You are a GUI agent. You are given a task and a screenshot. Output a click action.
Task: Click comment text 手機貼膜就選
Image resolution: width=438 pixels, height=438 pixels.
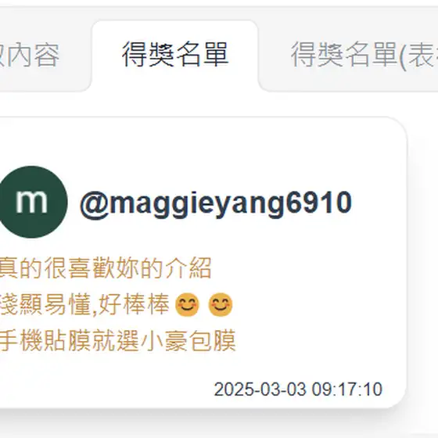point(70,341)
